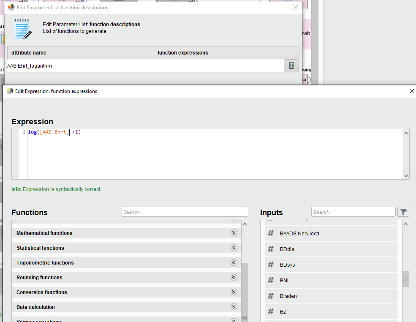Click line number 1 in editor gutter
This screenshot has width=416, height=322.
click(x=24, y=132)
